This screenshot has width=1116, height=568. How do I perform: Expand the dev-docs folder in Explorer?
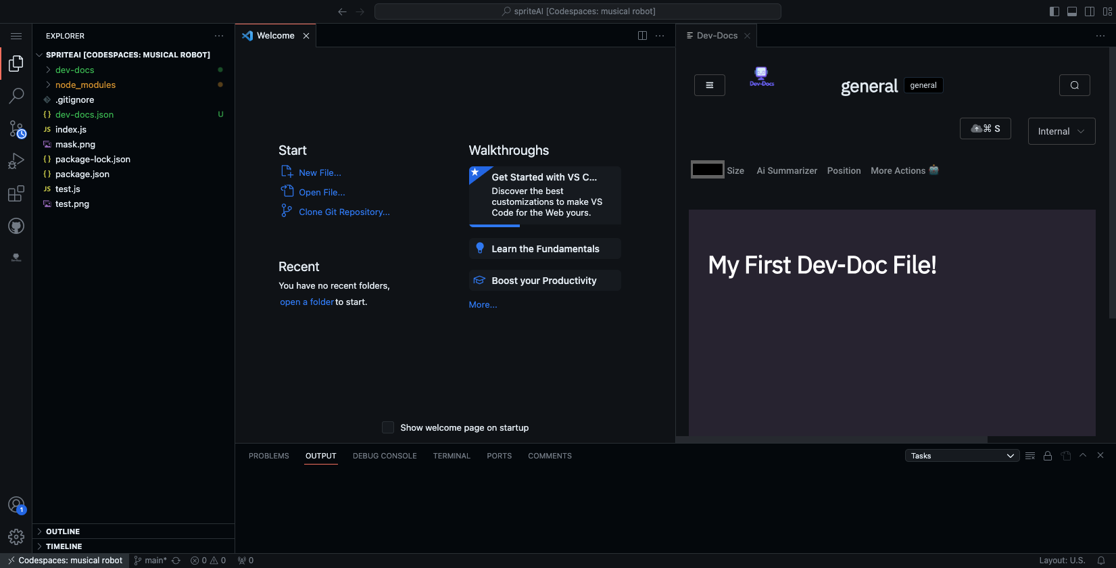(74, 70)
